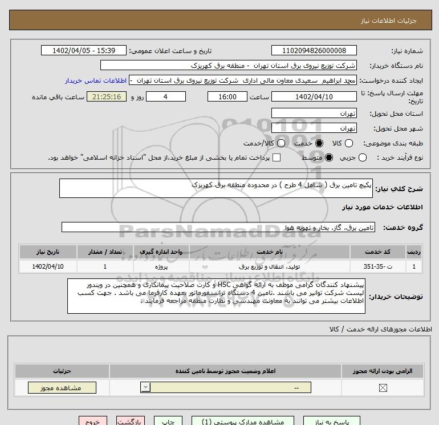Open attached documents (1) button

tap(243, 421)
